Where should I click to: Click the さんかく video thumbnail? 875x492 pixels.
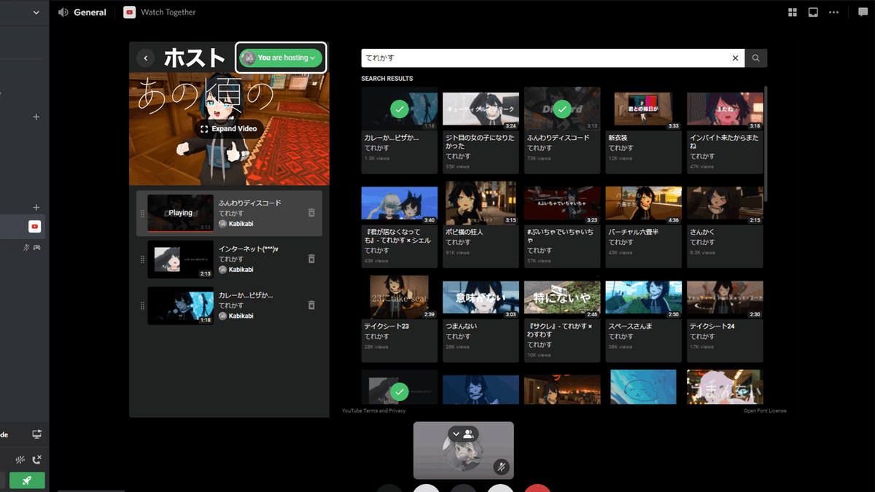point(725,203)
